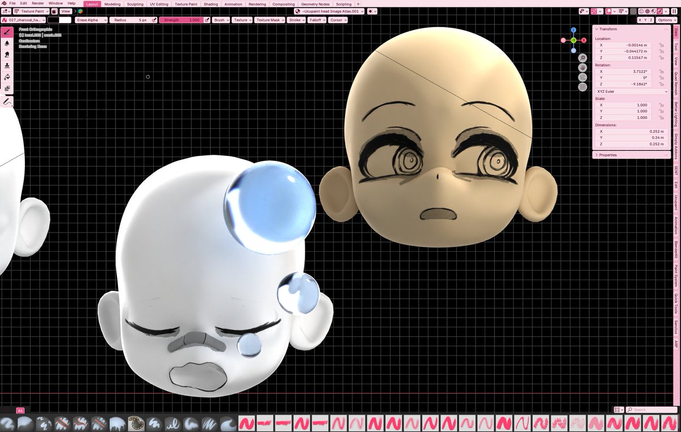
Task: Toggle X axis symmetry
Action: pos(640,20)
